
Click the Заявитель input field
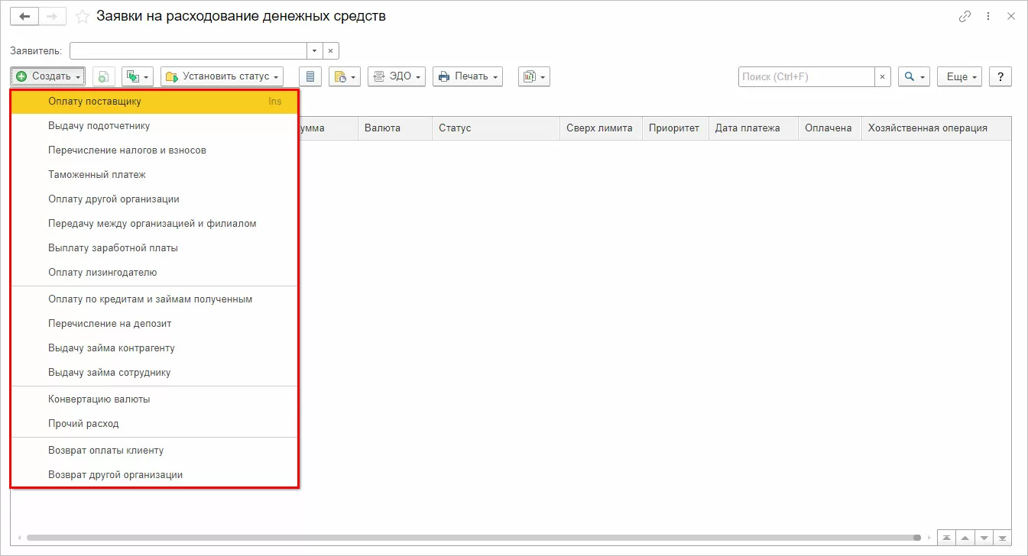pyautogui.click(x=189, y=50)
